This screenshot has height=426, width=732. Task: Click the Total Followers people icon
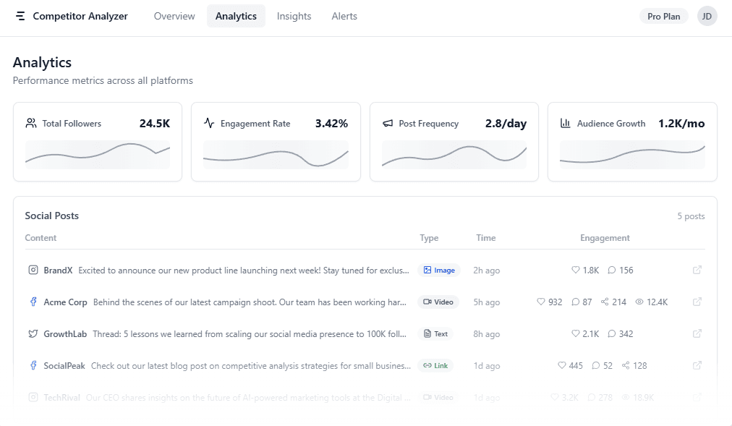click(x=30, y=123)
